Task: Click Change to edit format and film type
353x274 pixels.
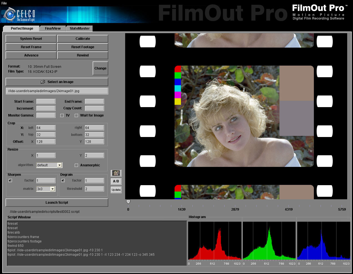Action: pos(100,68)
